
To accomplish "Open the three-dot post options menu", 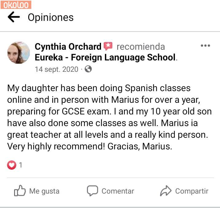I will (205, 46).
